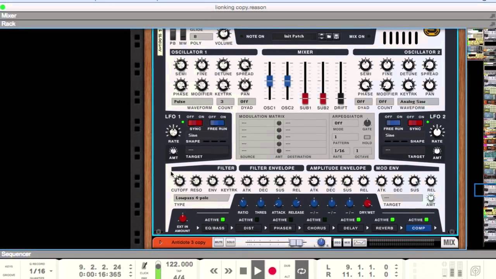Rewind the transport
The height and width of the screenshot is (279, 496).
pyautogui.click(x=214, y=271)
